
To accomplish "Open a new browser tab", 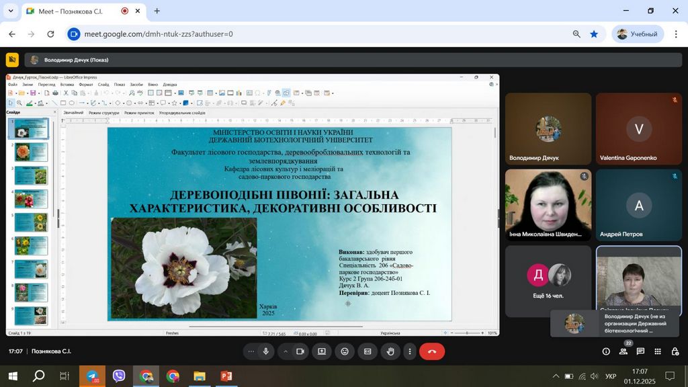I will [x=157, y=11].
